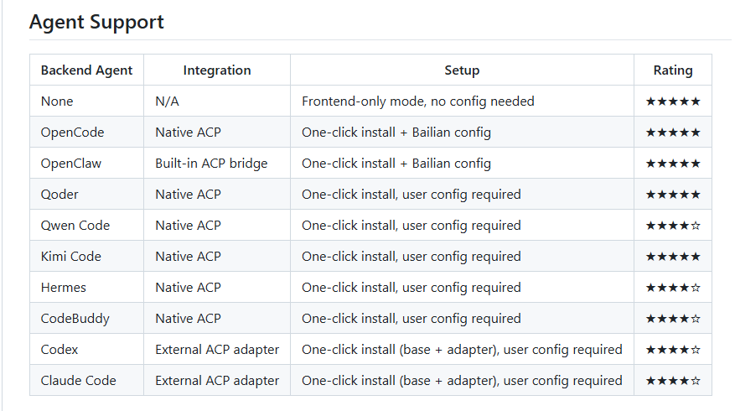Click the Kimi Code agent cell
This screenshot has height=411, width=735.
(70, 256)
